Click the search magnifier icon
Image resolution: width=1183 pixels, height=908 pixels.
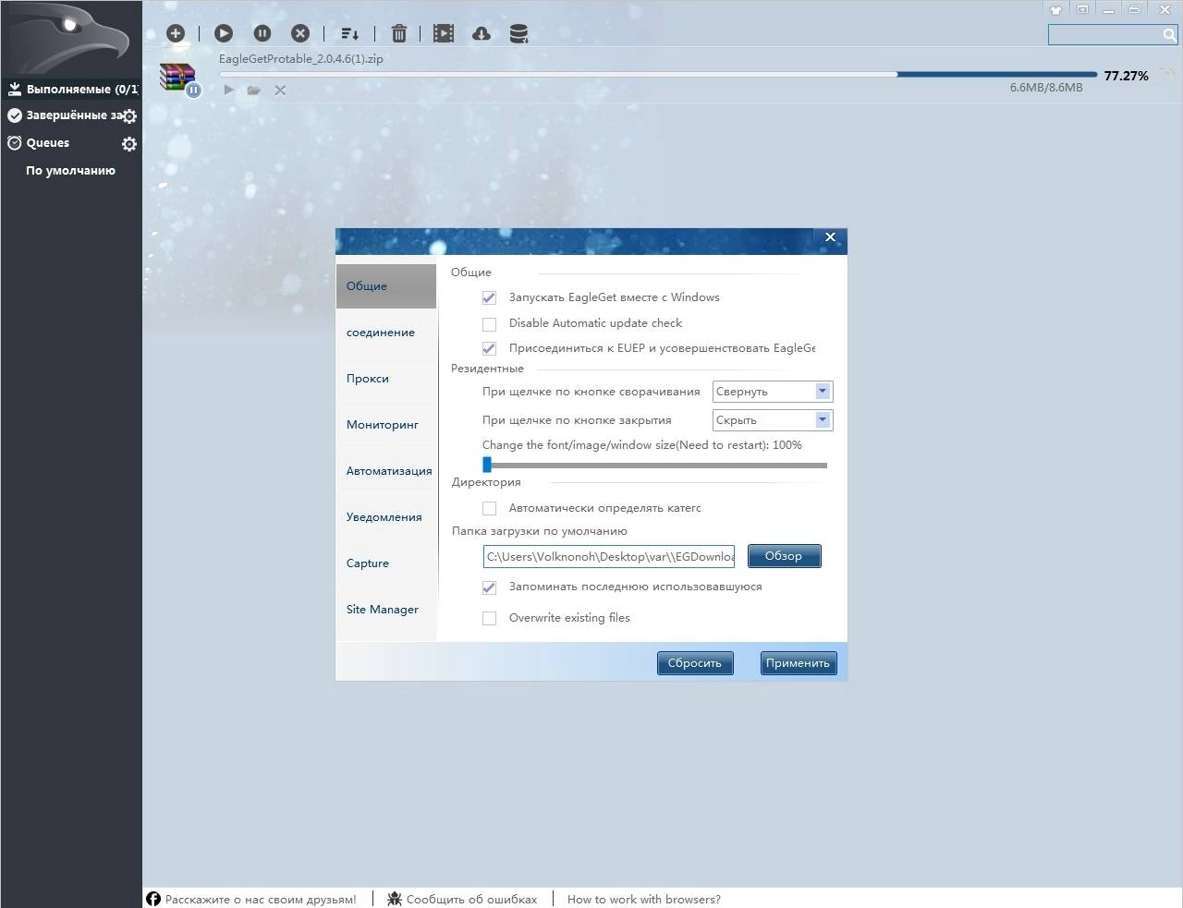(x=1169, y=34)
